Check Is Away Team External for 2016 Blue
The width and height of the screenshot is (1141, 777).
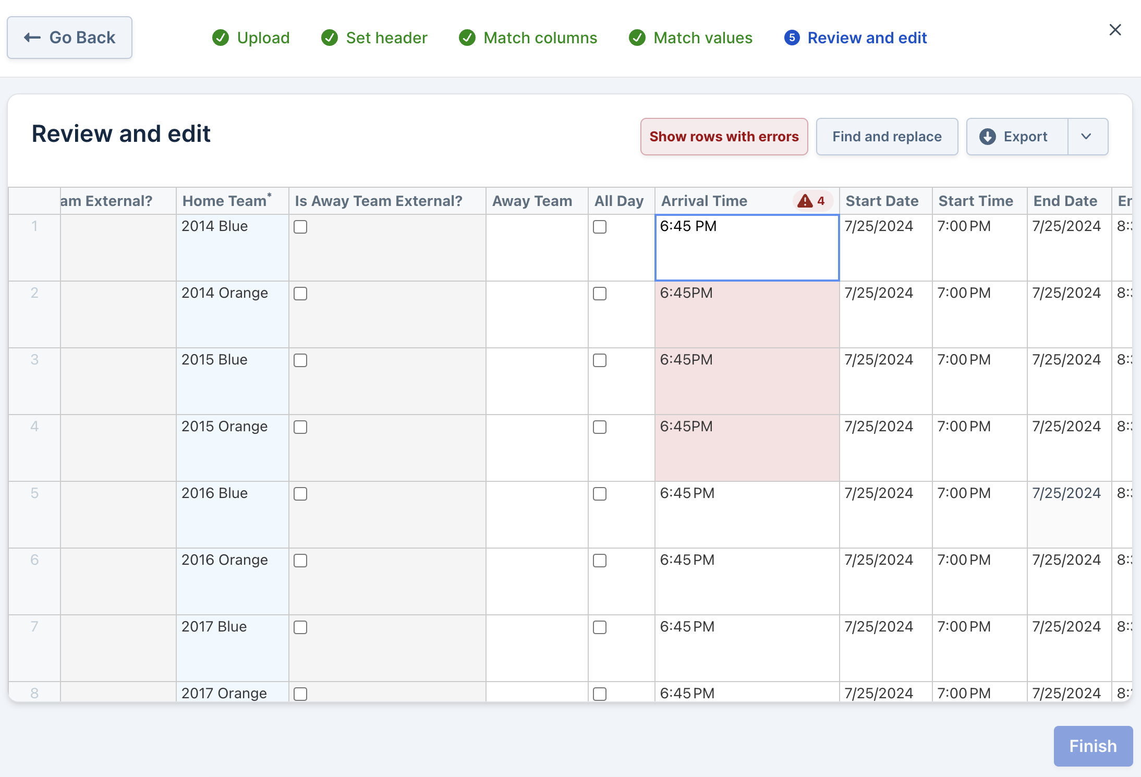point(300,494)
